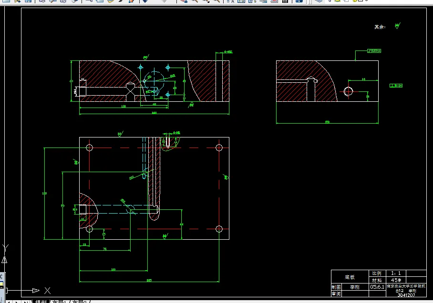Switch to the 布局2 layout tab
Image resolution: width=433 pixels, height=303 pixels.
click(x=80, y=302)
